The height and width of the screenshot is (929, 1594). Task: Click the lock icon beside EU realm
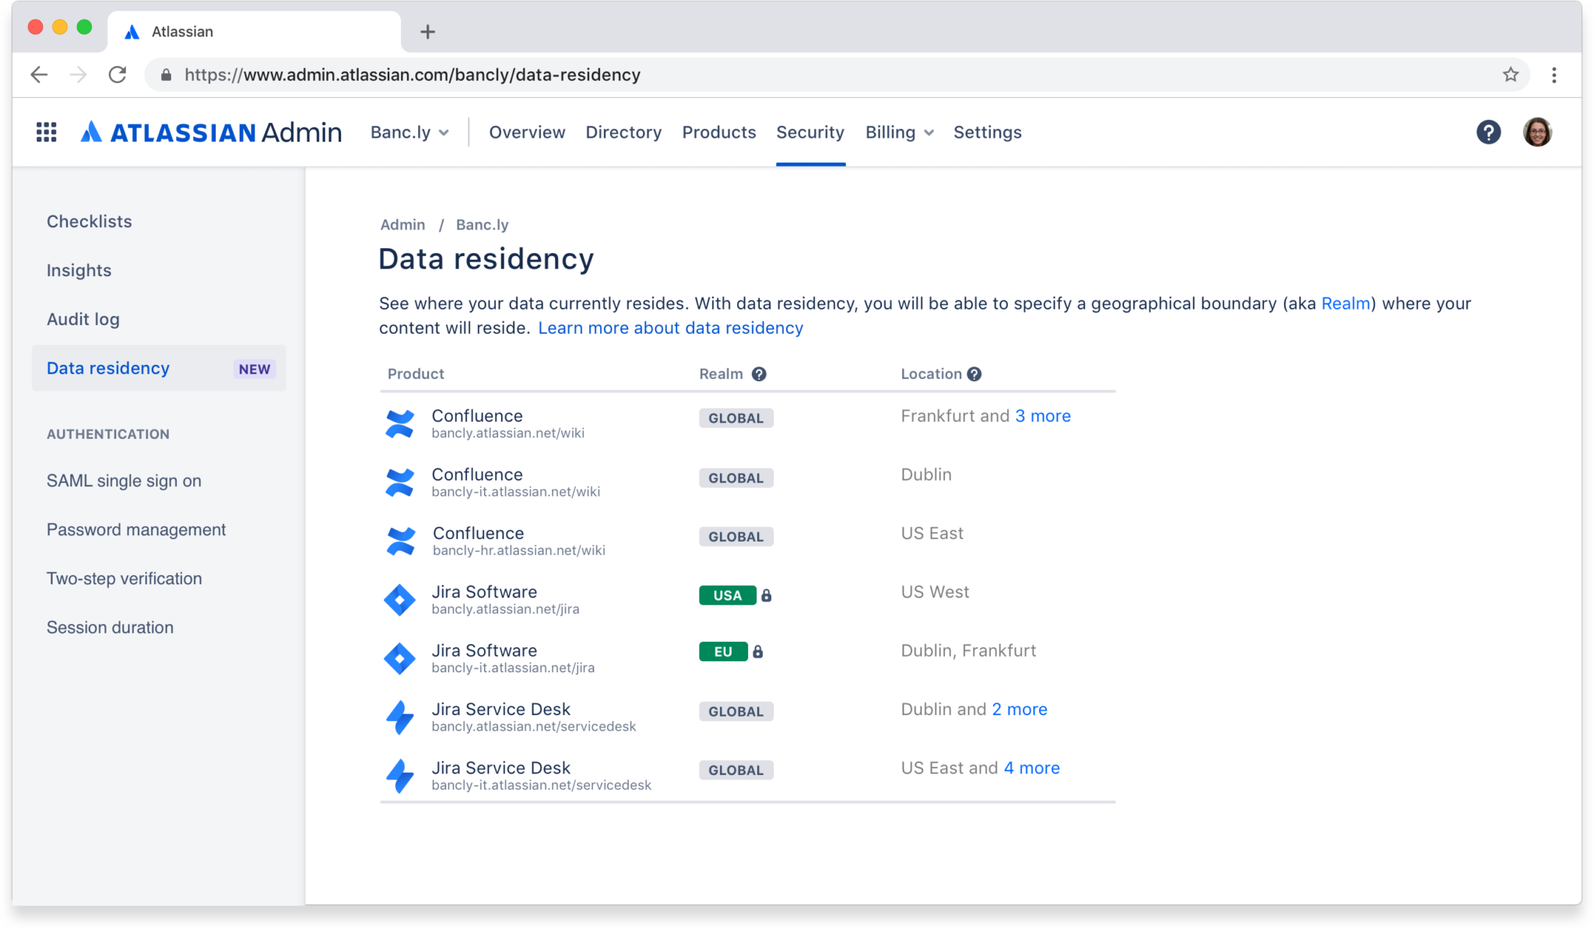[x=758, y=652]
